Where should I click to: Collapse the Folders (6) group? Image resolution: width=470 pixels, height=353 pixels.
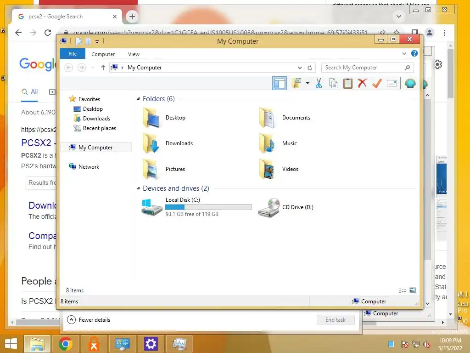point(138,99)
